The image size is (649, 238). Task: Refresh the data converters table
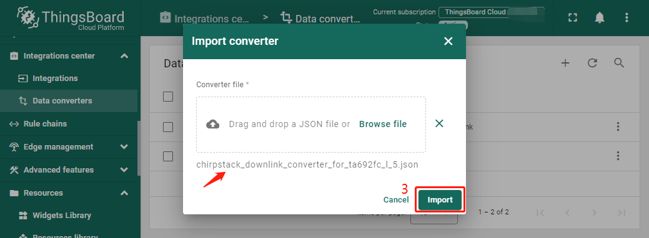[592, 63]
